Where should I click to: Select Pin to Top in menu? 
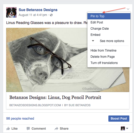click(x=109, y=16)
